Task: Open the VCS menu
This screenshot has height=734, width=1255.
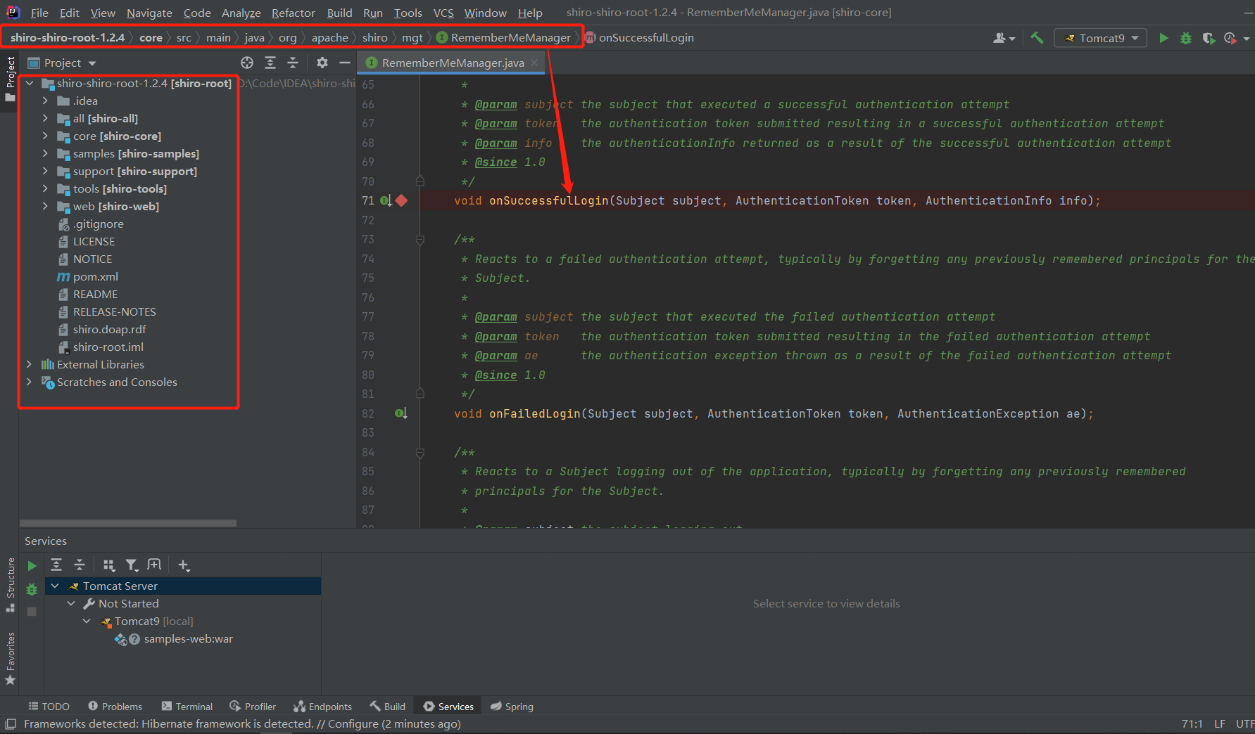Action: pos(443,13)
